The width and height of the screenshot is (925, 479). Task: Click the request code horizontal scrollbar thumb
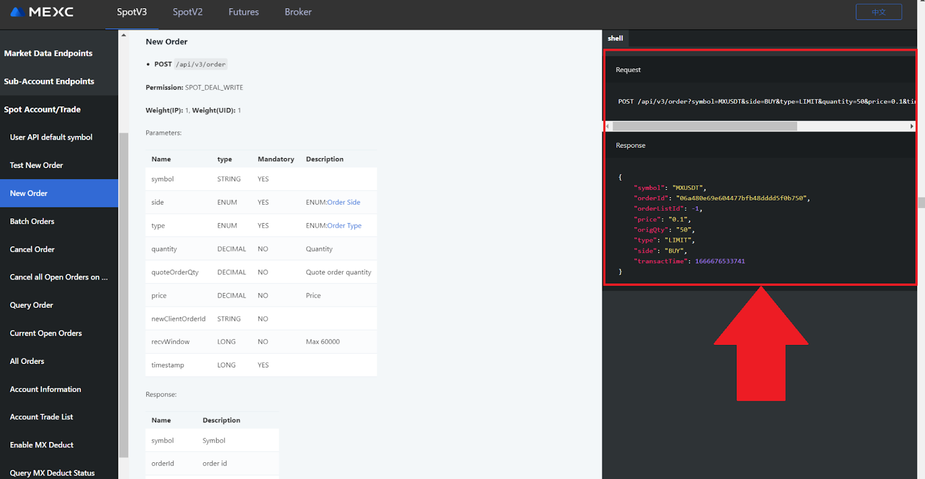[705, 126]
